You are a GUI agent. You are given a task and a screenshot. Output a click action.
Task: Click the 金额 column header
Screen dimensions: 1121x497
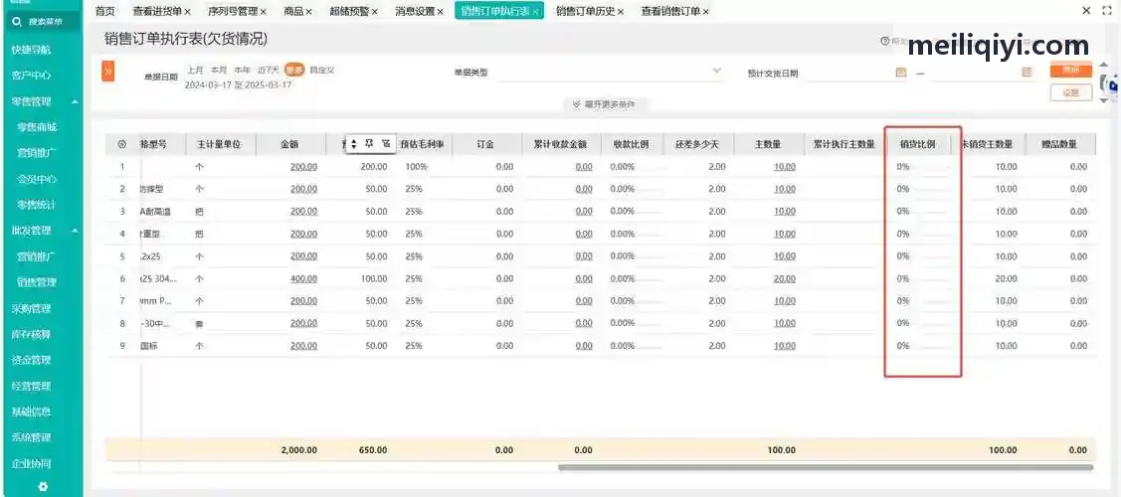click(289, 144)
